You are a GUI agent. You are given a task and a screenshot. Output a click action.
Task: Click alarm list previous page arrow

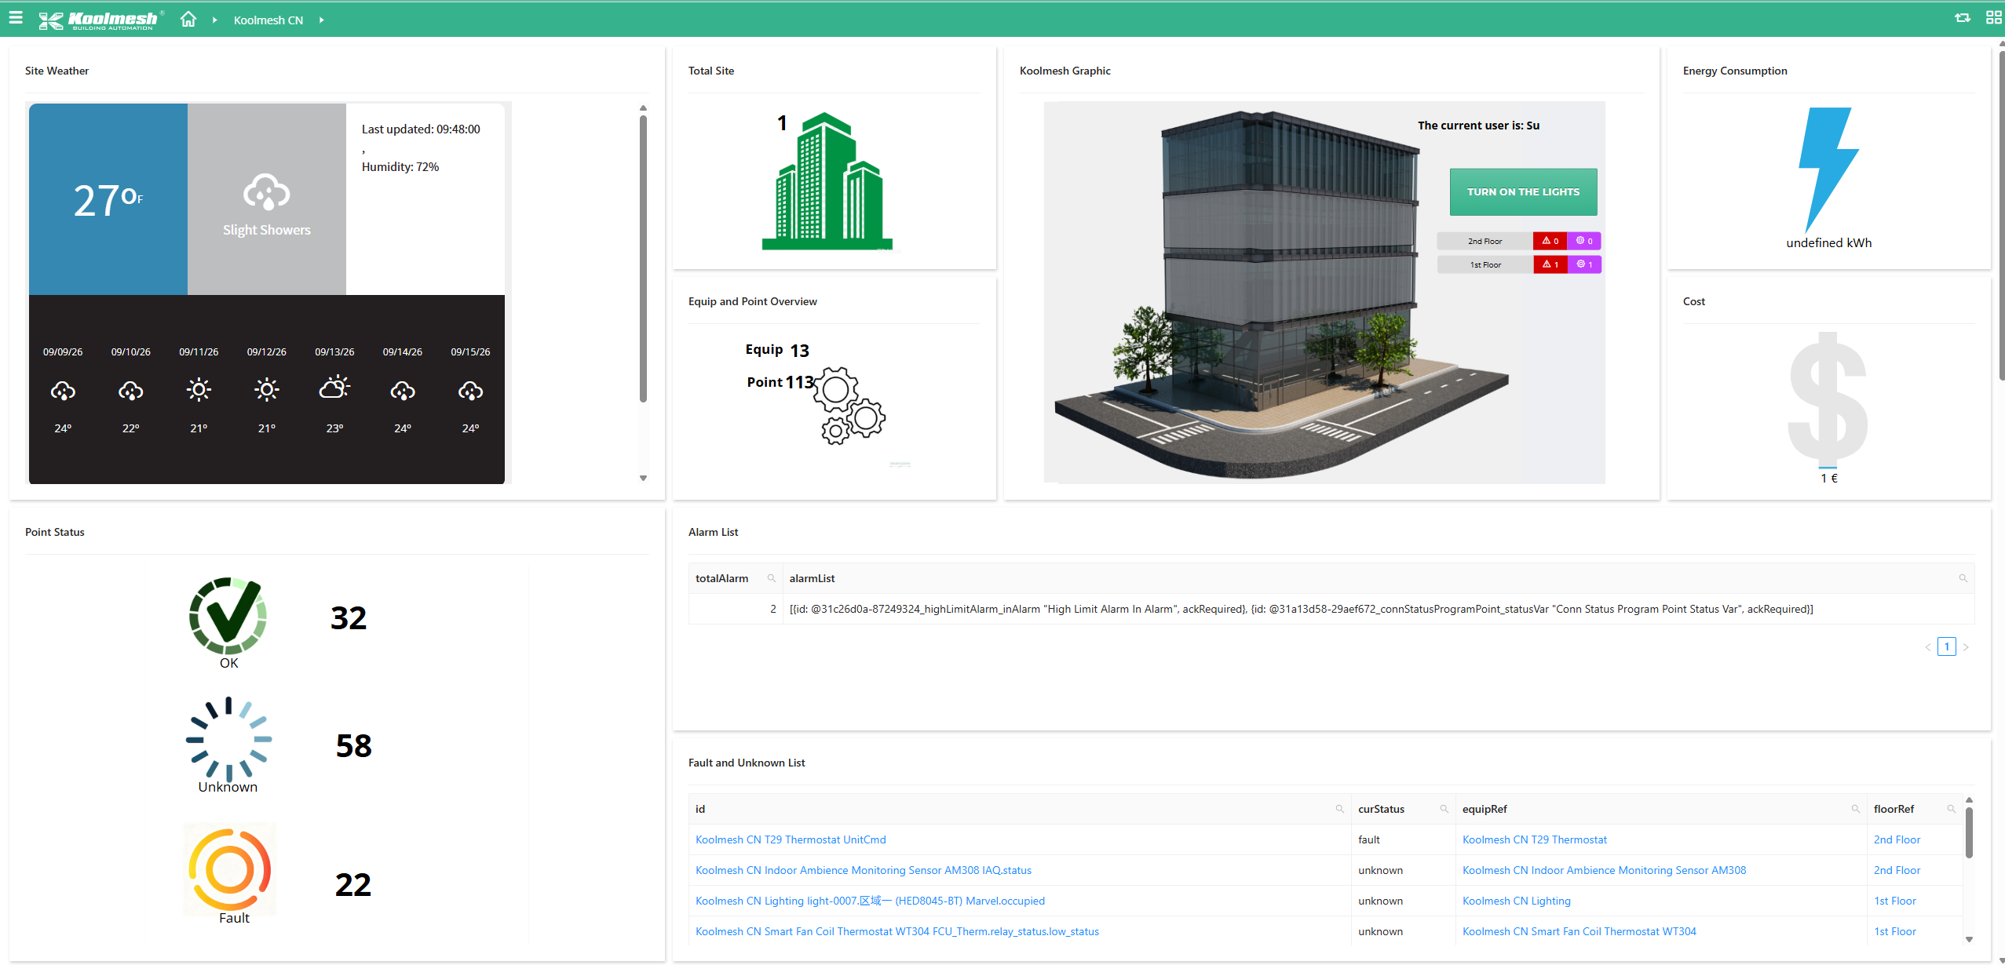coord(1927,647)
